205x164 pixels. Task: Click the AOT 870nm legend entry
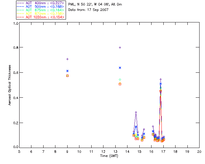click(41, 13)
